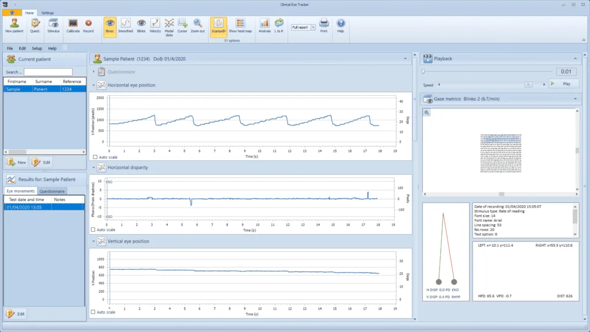Collapse the Gaze metrics panel
The width and height of the screenshot is (590, 332).
pyautogui.click(x=574, y=99)
